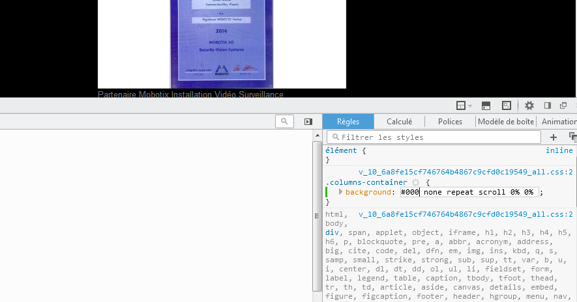Image resolution: width=577 pixels, height=302 pixels.
Task: Dock developer tools to the side
Action: point(548,106)
